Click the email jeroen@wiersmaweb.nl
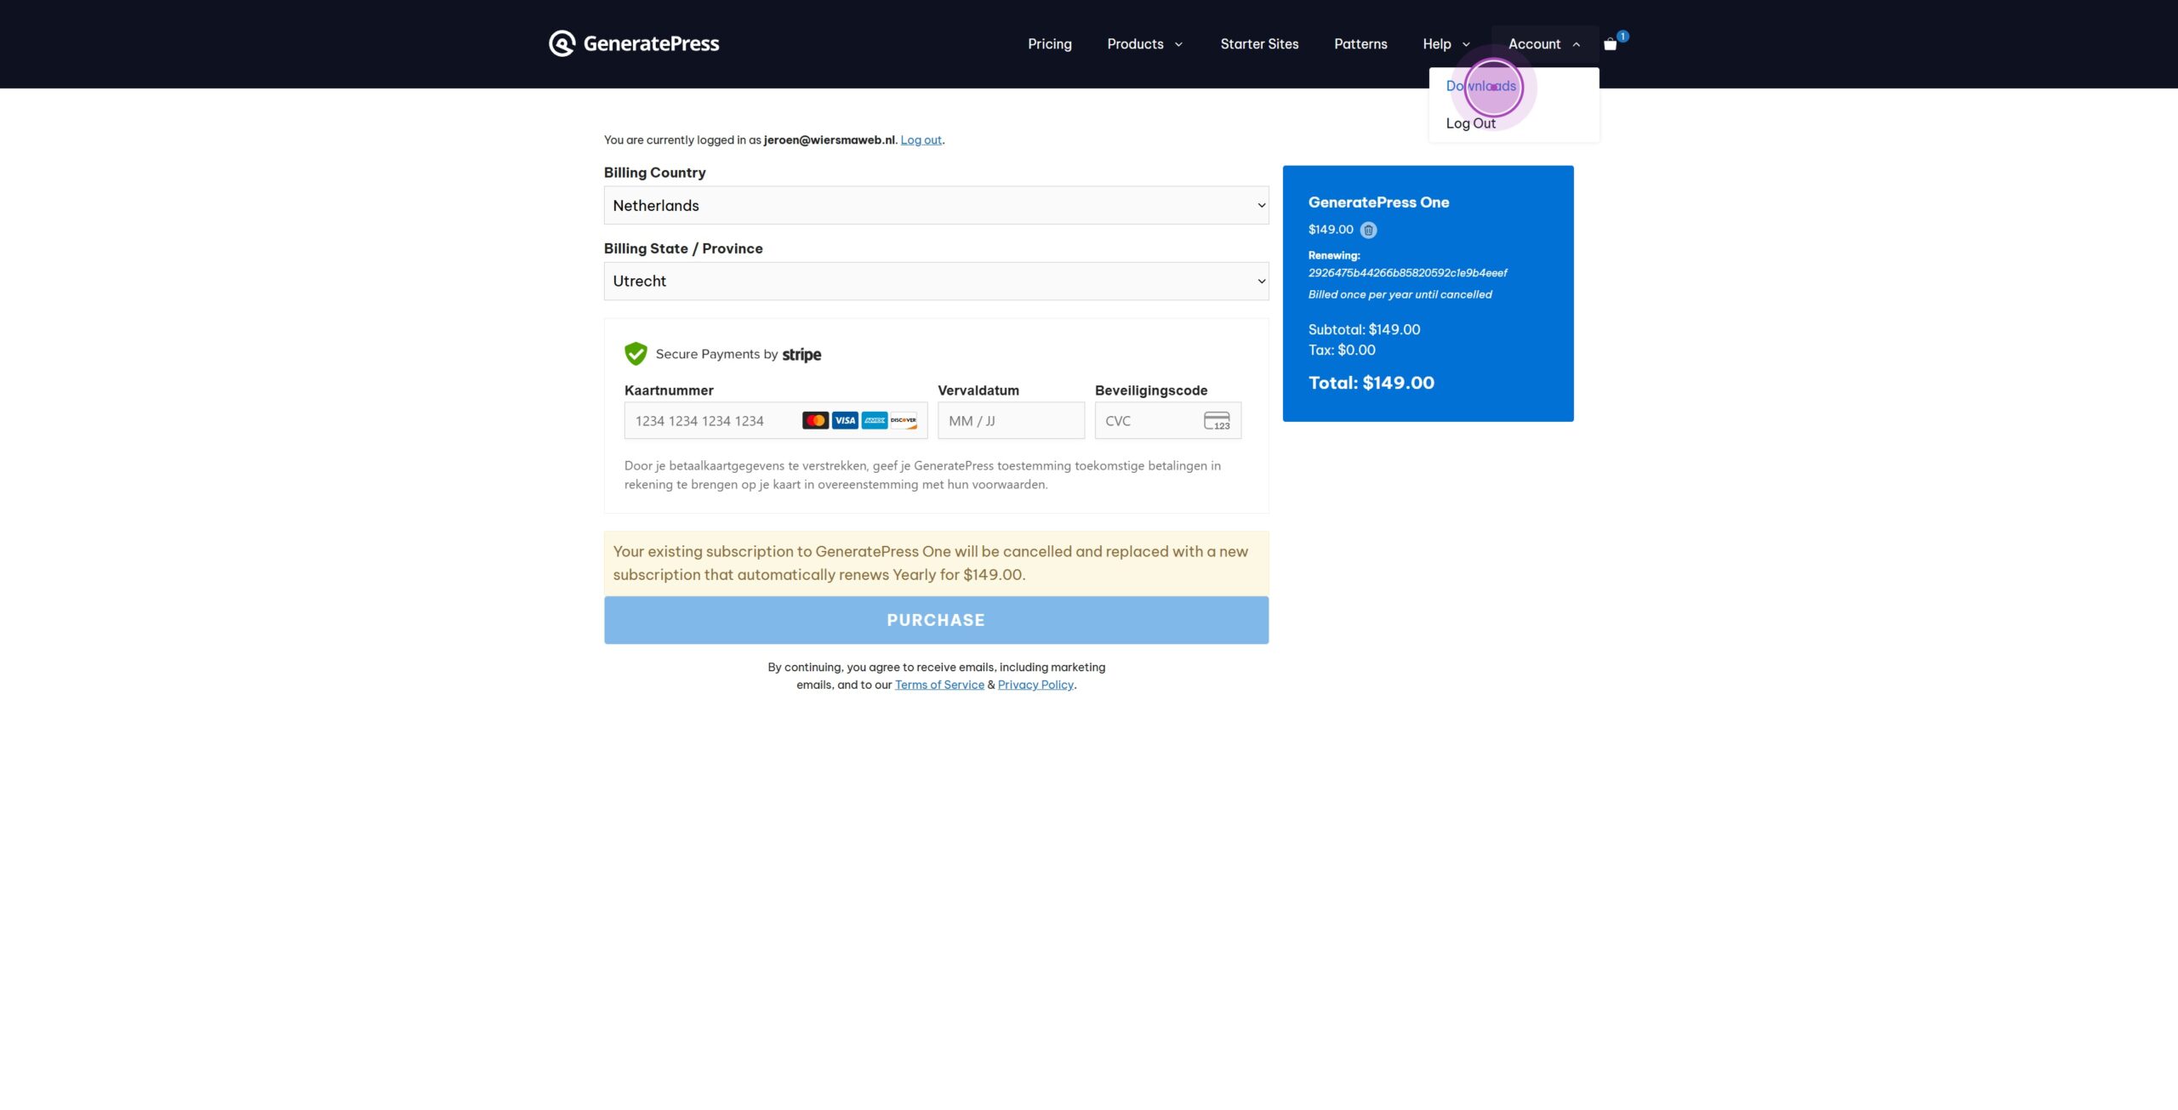This screenshot has width=2178, height=1110. tap(830, 140)
